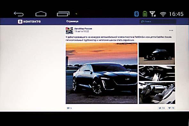The image size is (189, 126).
Task: Open the recent apps icon
Action: coord(63,14)
